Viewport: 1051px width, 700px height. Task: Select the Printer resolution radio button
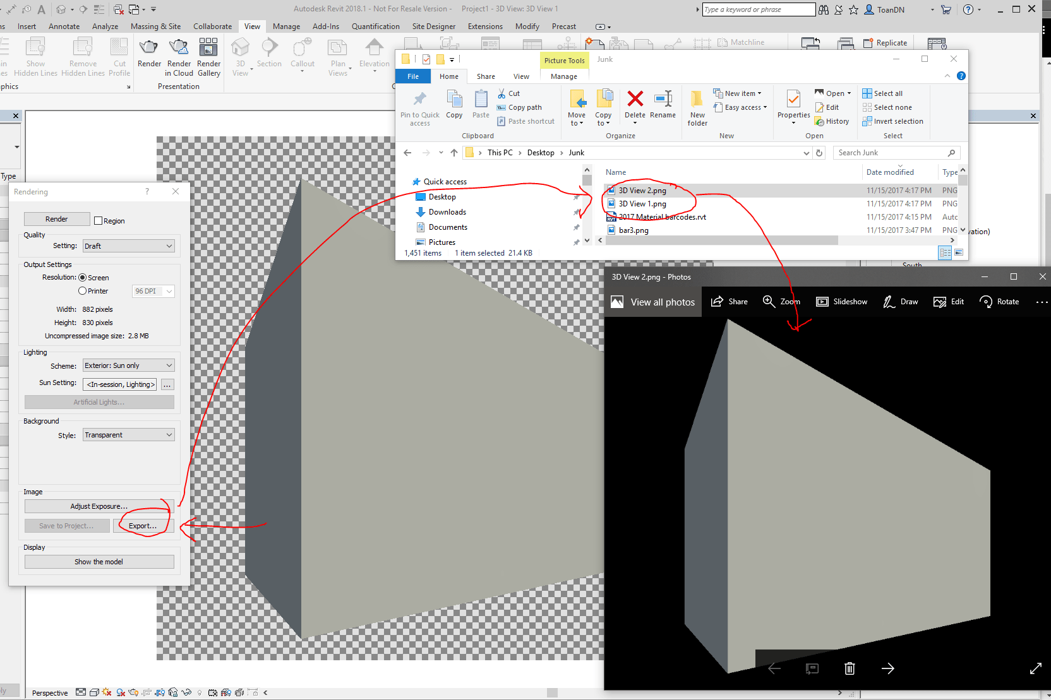pyautogui.click(x=83, y=290)
